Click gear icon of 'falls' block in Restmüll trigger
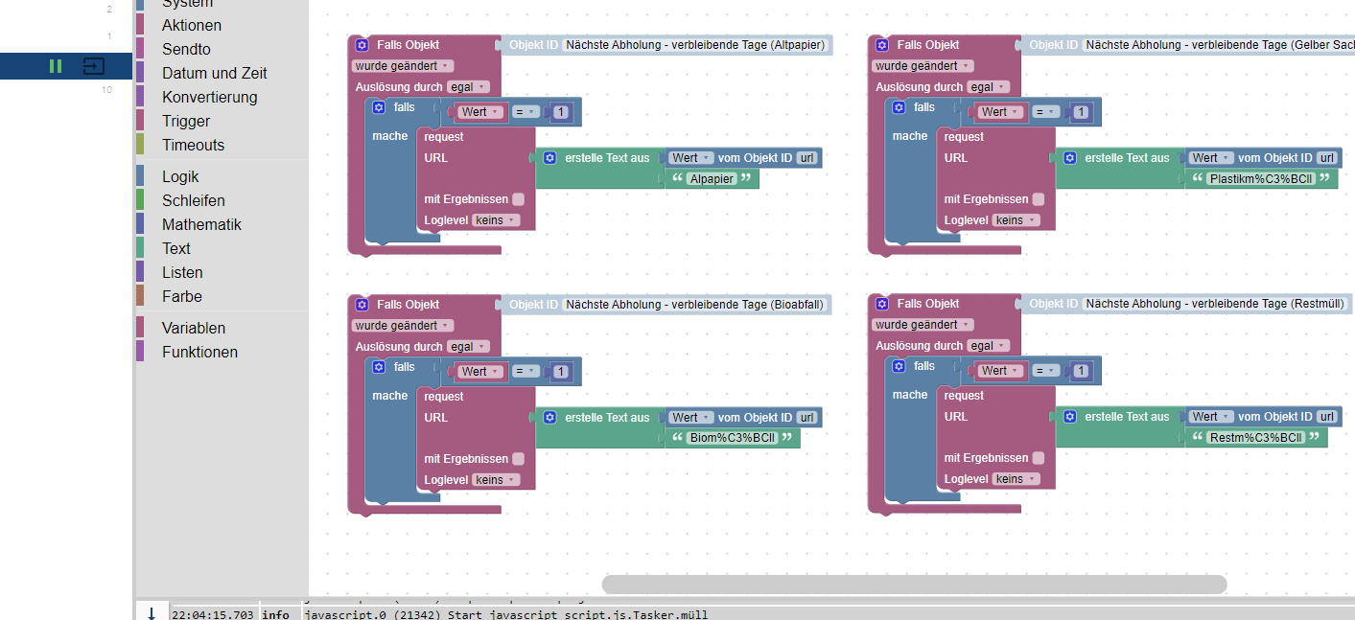 click(x=899, y=367)
